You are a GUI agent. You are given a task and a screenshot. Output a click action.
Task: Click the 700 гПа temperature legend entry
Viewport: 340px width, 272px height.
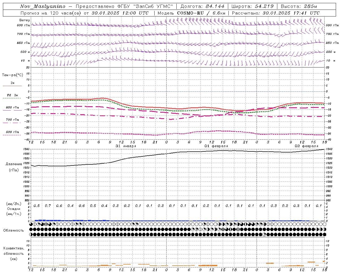(12, 120)
